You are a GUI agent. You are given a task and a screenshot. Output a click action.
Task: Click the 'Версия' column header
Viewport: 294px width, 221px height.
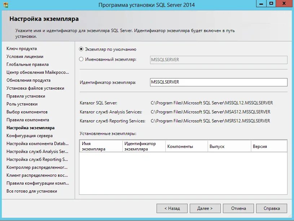click(269, 146)
